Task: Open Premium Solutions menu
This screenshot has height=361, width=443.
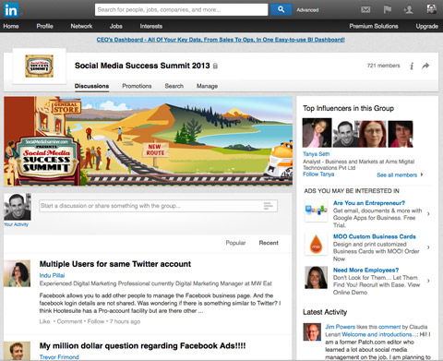Action: [374, 26]
